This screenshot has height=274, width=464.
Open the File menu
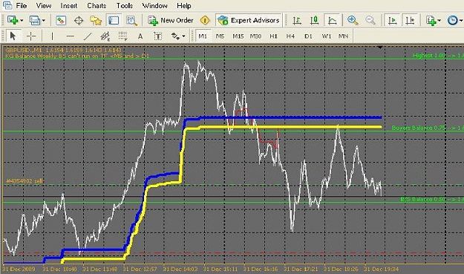pos(22,6)
